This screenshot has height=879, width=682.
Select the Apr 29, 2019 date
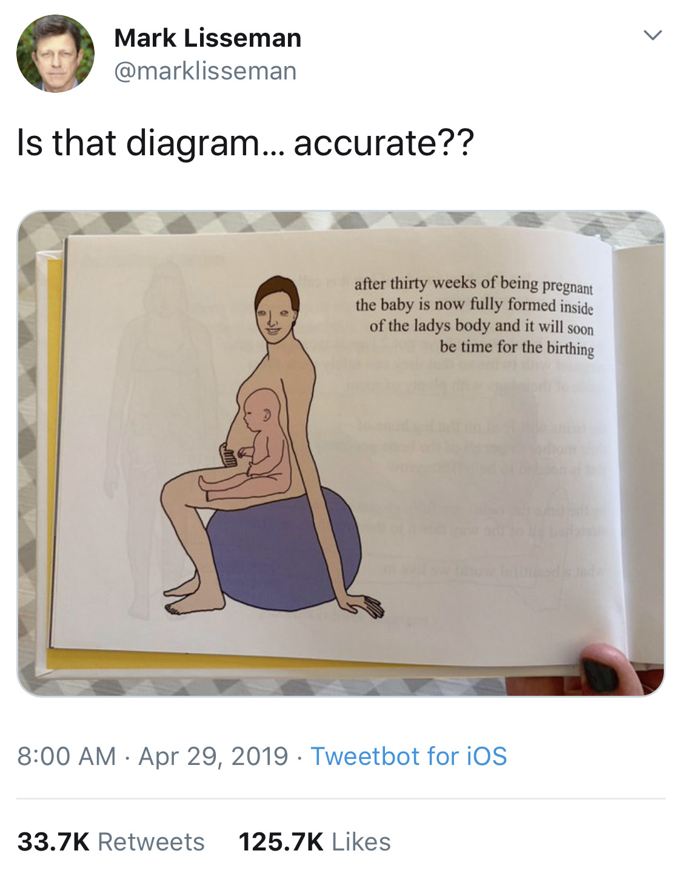(213, 756)
